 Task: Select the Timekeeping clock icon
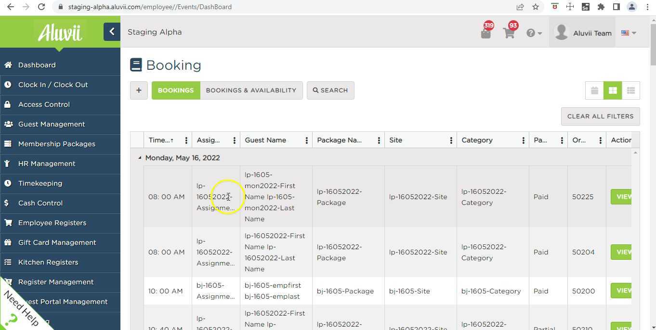click(8, 183)
